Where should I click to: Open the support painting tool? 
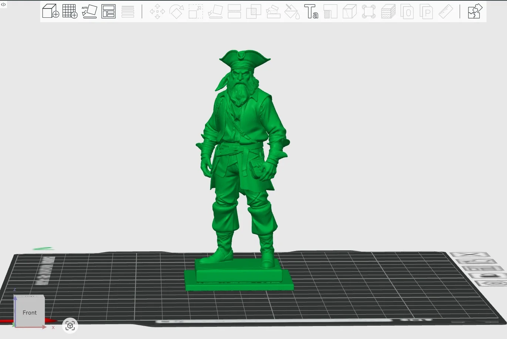click(x=273, y=11)
